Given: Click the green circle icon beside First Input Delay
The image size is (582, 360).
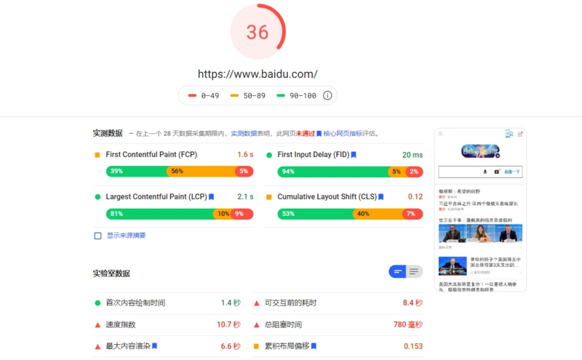Looking at the screenshot, I should click(269, 155).
